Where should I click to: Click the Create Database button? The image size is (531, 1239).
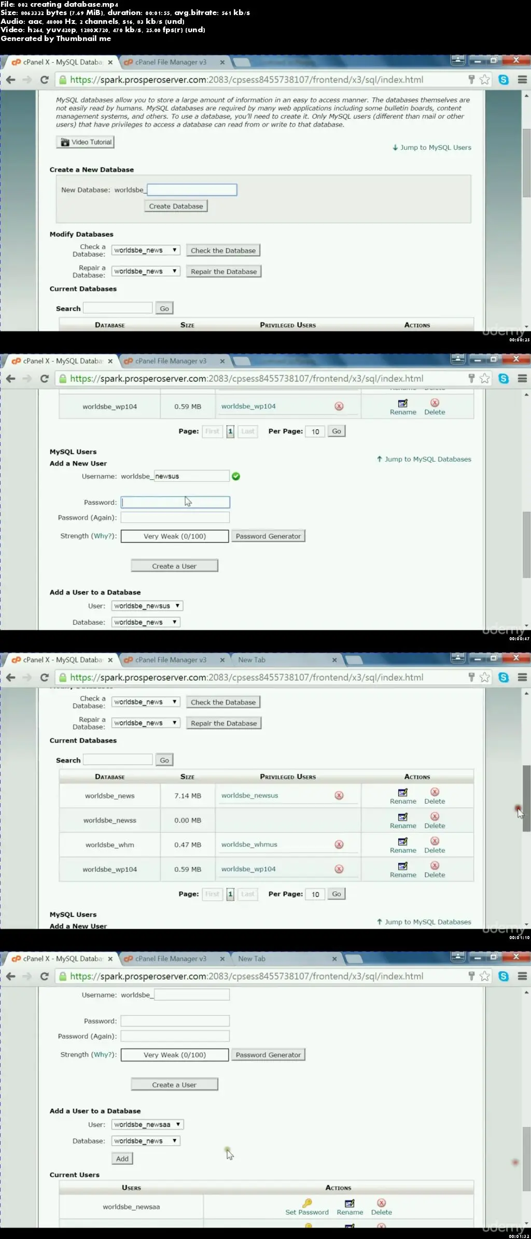(176, 206)
